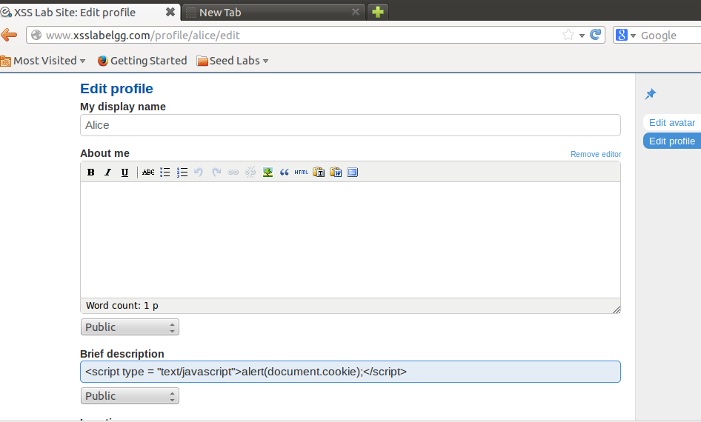The width and height of the screenshot is (701, 422).
Task: Apply strikethrough from editor toolbar
Action: (x=148, y=173)
